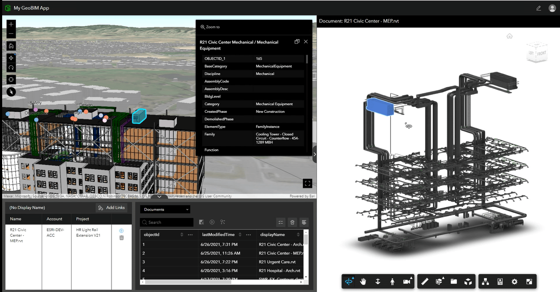
Task: Open the Model Browser tree icon
Action: point(485,282)
